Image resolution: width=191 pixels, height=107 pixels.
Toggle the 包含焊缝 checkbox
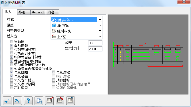coord(53,72)
